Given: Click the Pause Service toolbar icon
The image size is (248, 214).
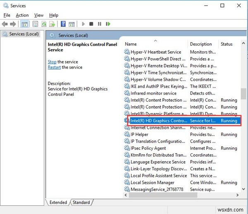Looking at the screenshot, I should click(x=100, y=24).
